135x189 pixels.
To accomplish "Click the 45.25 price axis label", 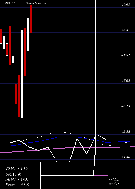I will pos(126,132).
